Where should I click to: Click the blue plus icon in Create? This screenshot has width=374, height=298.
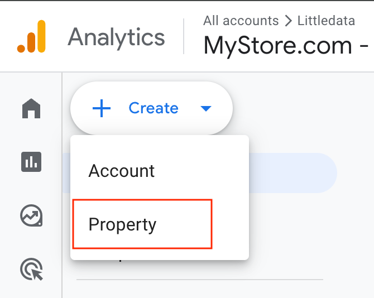[x=102, y=108]
